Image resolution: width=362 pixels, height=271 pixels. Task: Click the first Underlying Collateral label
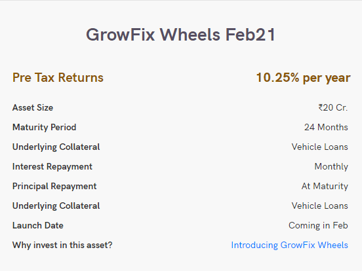56,147
